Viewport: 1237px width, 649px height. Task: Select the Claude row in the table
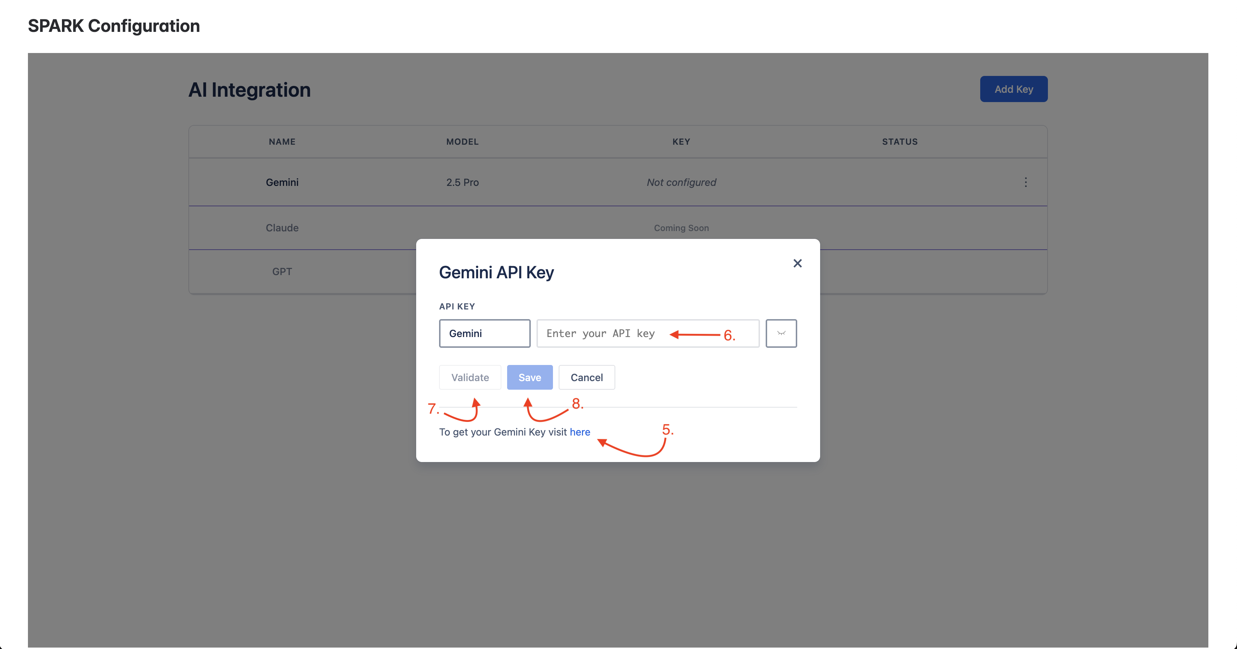282,228
